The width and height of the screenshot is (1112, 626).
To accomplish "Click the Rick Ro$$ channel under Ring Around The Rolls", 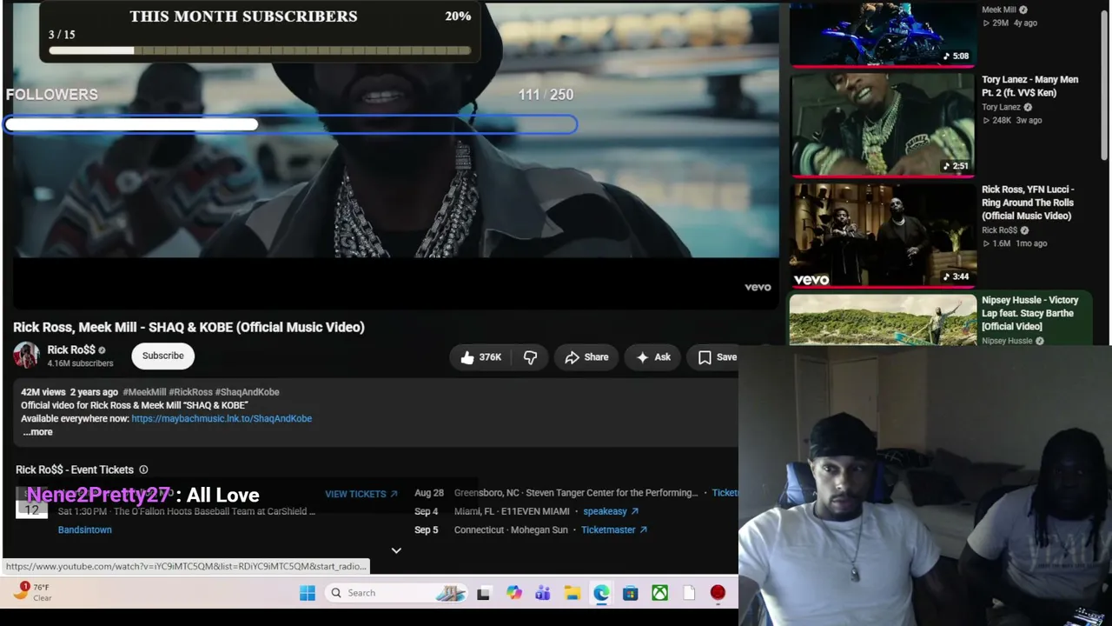I will [x=999, y=230].
